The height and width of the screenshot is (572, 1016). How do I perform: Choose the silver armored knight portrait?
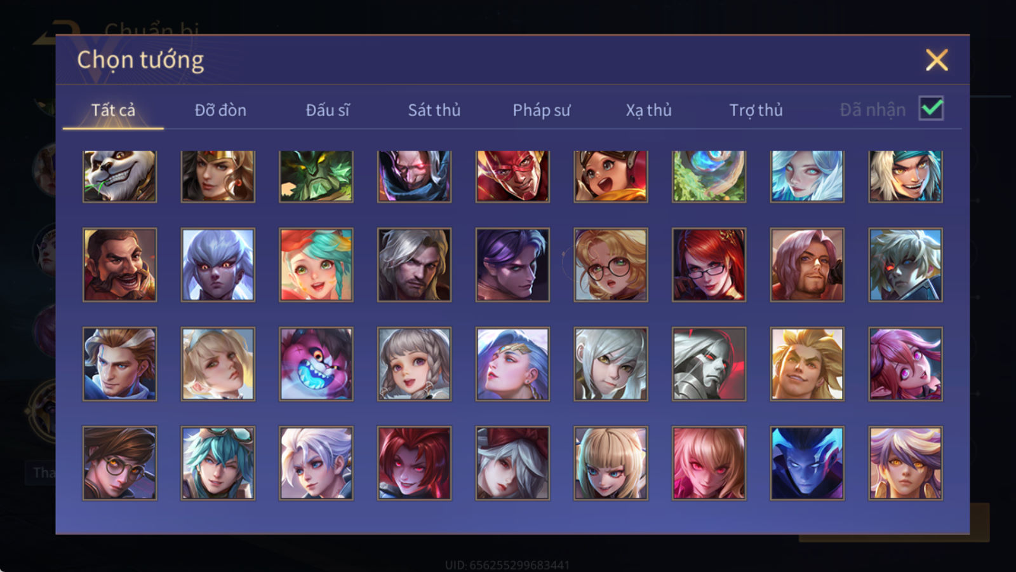coord(709,364)
